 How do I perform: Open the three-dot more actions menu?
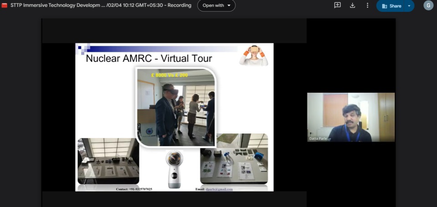tap(367, 5)
